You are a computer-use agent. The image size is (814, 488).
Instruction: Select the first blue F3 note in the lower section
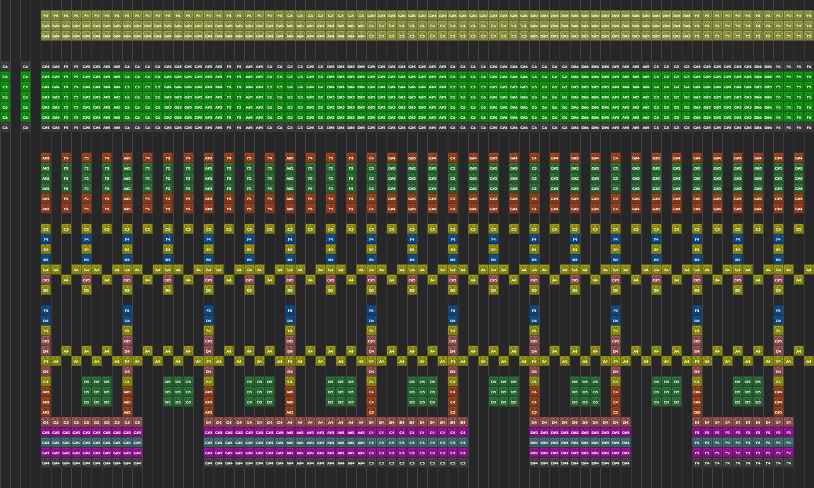[46, 311]
